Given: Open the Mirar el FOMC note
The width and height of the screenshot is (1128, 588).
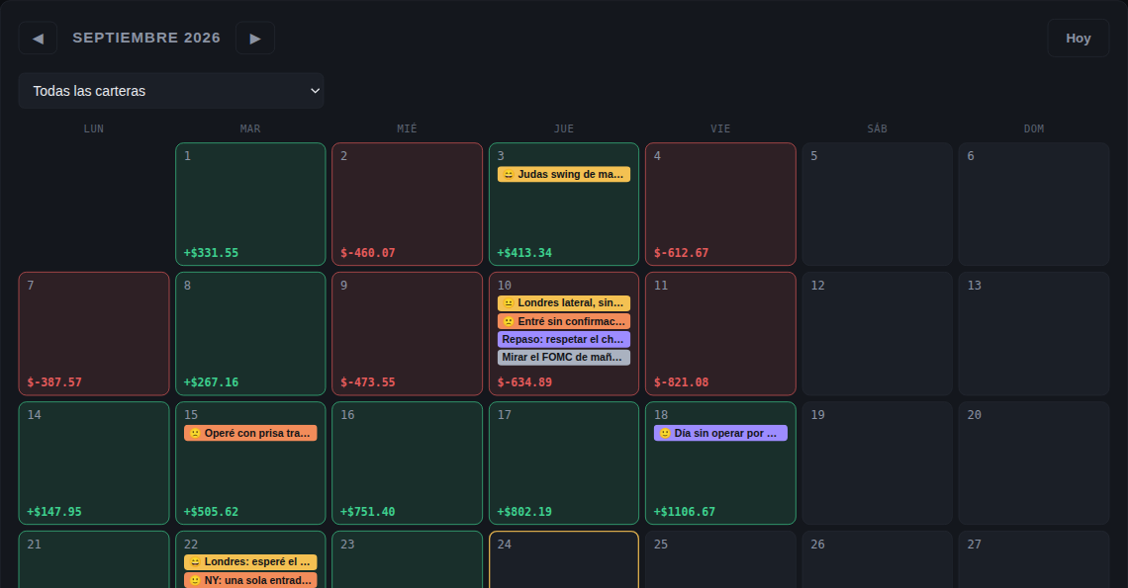Looking at the screenshot, I should click(x=564, y=358).
